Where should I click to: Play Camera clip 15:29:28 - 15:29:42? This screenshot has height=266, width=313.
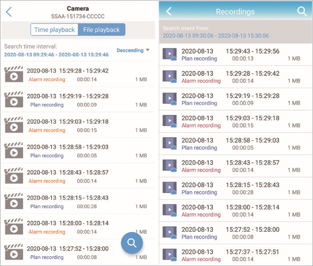[14, 74]
